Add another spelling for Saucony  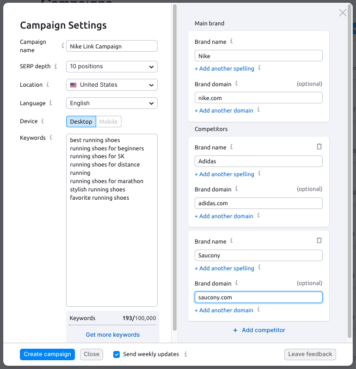click(x=224, y=268)
